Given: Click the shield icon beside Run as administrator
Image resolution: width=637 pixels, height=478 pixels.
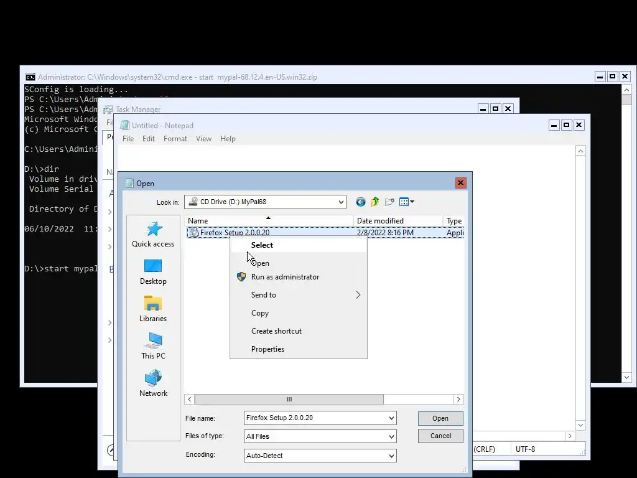Looking at the screenshot, I should [x=241, y=277].
